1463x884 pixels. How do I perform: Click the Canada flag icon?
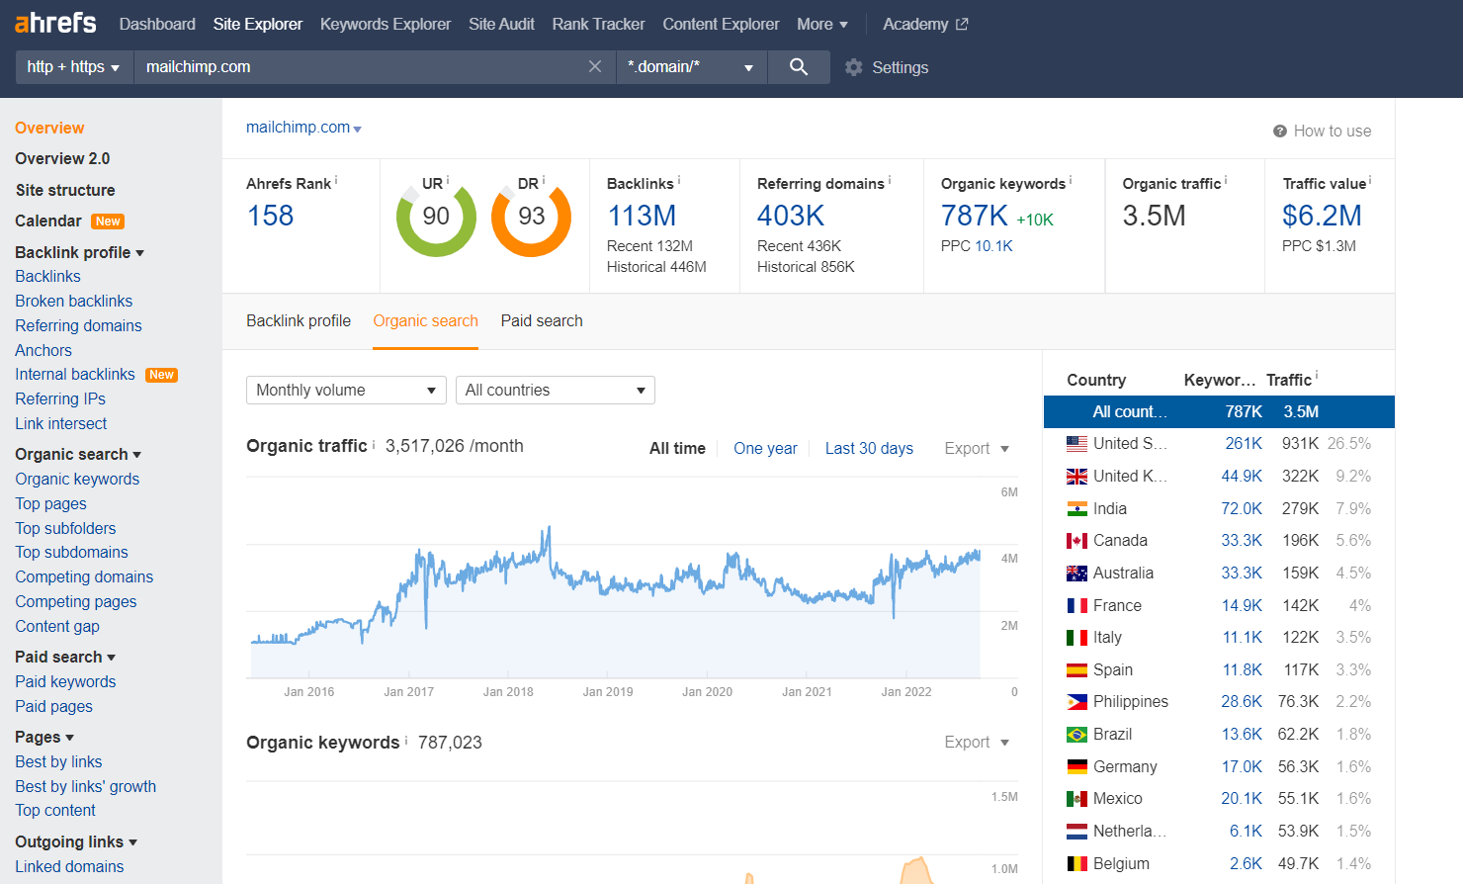pos(1077,541)
